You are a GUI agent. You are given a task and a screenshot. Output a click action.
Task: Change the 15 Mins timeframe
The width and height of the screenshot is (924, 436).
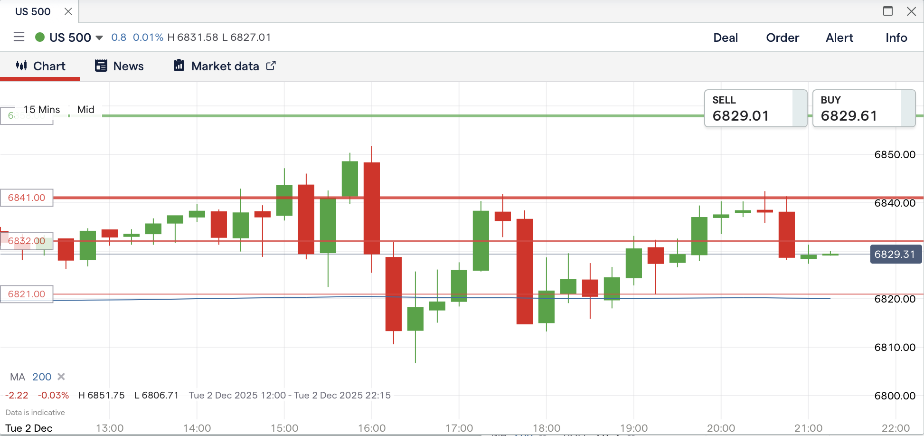(42, 109)
